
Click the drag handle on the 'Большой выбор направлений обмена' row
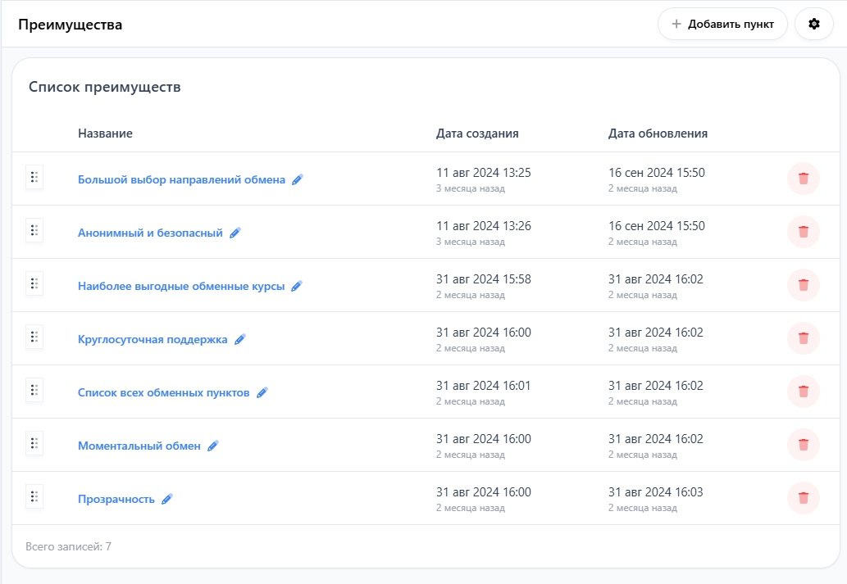coord(34,178)
